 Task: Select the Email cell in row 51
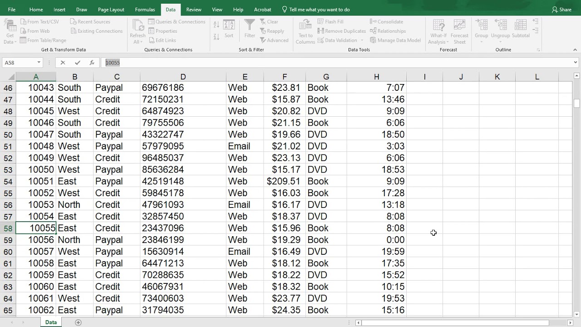[x=245, y=146]
